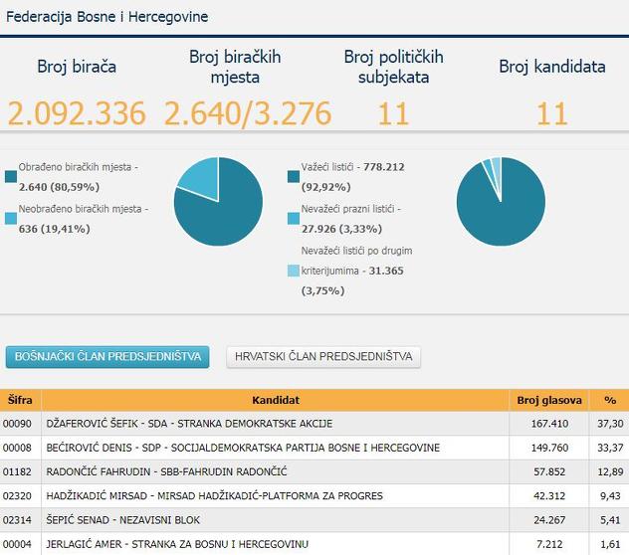
Task: Click the Nevažeći prazni listići legend square
Action: coord(293,218)
